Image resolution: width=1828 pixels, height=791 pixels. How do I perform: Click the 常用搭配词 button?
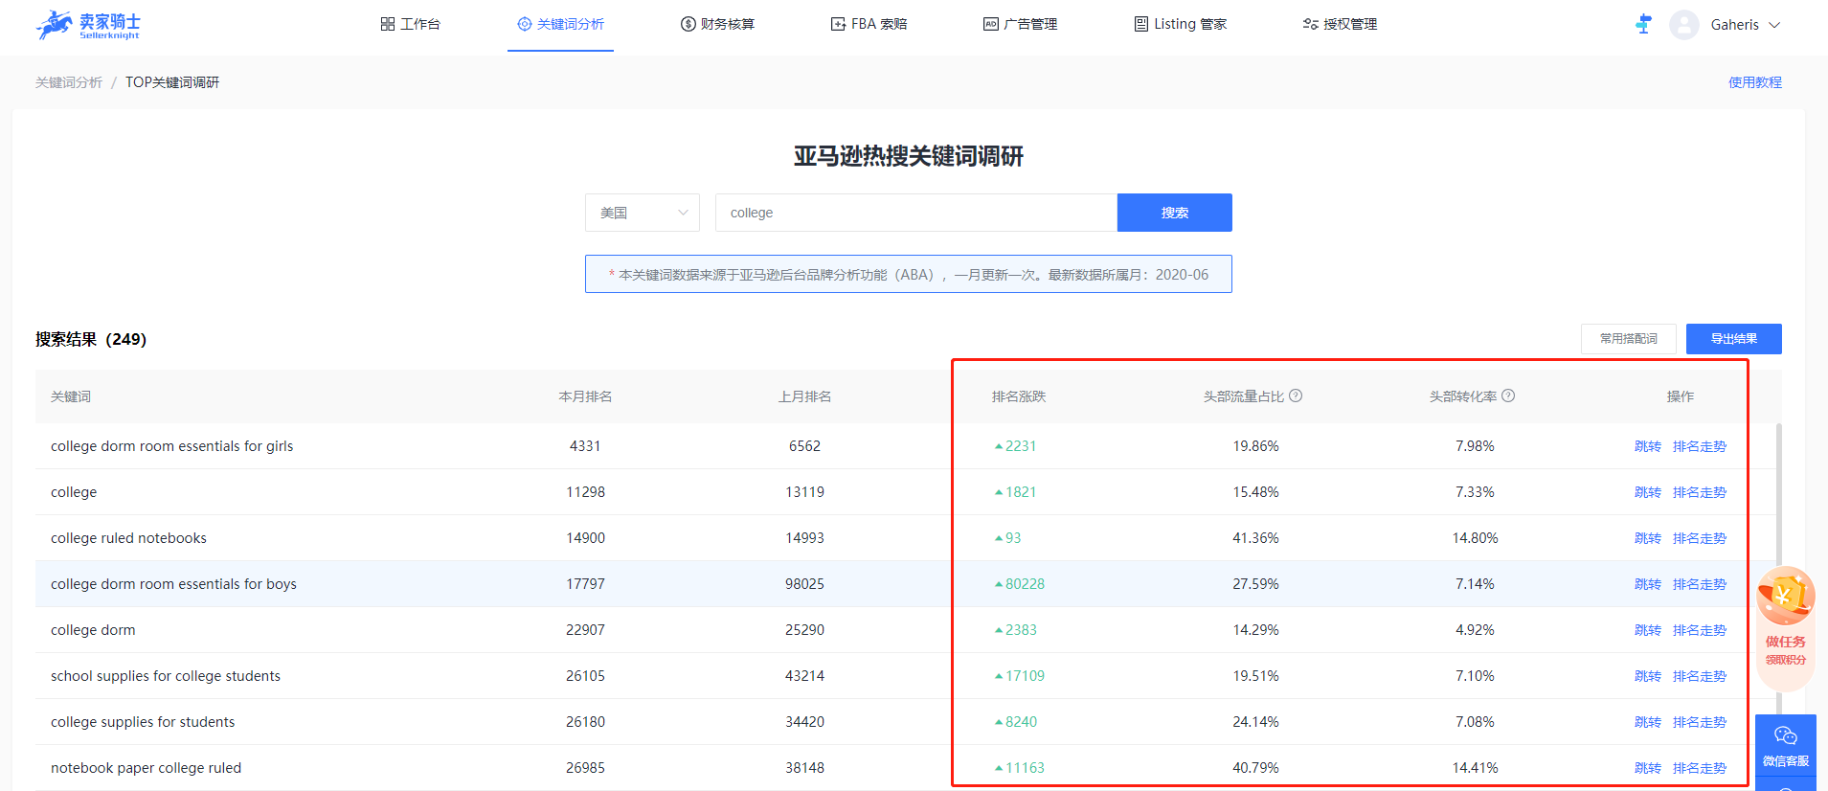[1628, 339]
